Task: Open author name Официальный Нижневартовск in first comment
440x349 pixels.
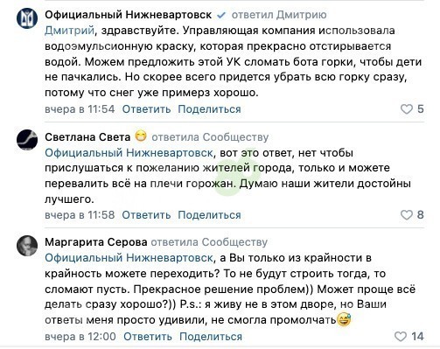Action: click(129, 15)
